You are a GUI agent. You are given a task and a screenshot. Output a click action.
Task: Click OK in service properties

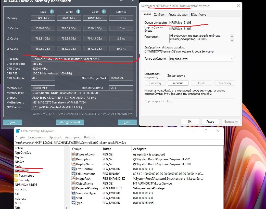click(x=190, y=122)
